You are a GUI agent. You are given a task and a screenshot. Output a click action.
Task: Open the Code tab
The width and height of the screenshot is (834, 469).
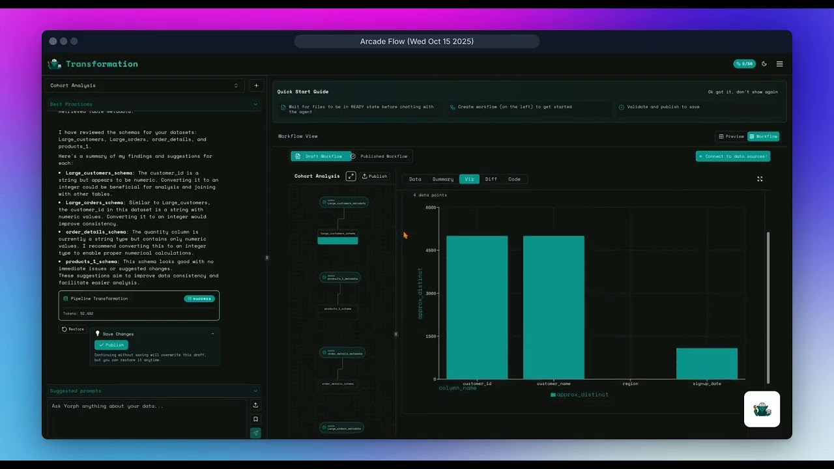pos(514,179)
